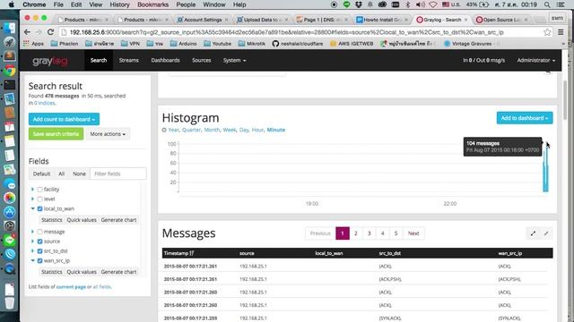574x322 pixels.
Task: Open the Administrator dropdown
Action: point(536,60)
